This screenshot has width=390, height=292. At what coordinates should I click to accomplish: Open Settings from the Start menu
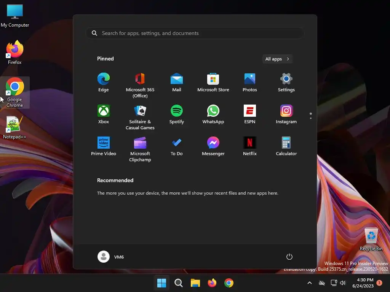click(x=286, y=83)
